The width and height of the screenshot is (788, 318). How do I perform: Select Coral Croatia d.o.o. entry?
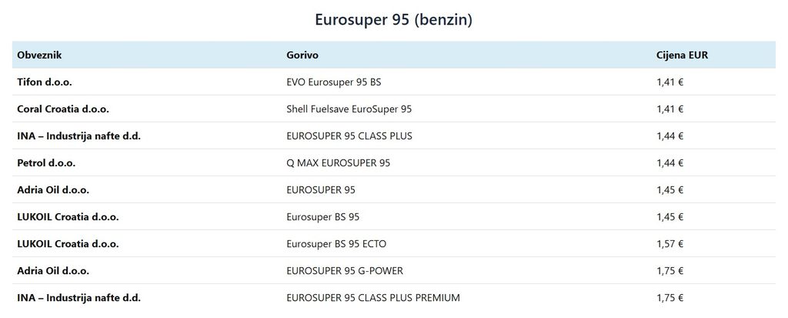point(63,109)
